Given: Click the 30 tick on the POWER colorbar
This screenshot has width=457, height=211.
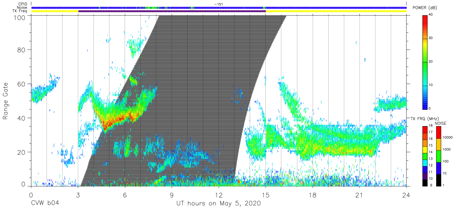Looking at the screenshot, I should click(x=431, y=38).
